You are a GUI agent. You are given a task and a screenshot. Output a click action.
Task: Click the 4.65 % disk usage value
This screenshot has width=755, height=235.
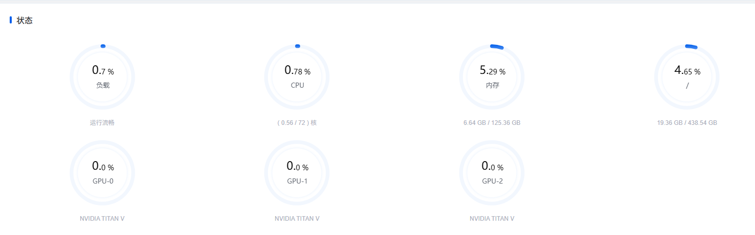click(687, 71)
